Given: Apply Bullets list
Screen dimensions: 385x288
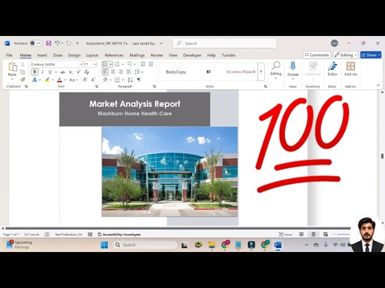Looking at the screenshot, I should pos(105,64).
